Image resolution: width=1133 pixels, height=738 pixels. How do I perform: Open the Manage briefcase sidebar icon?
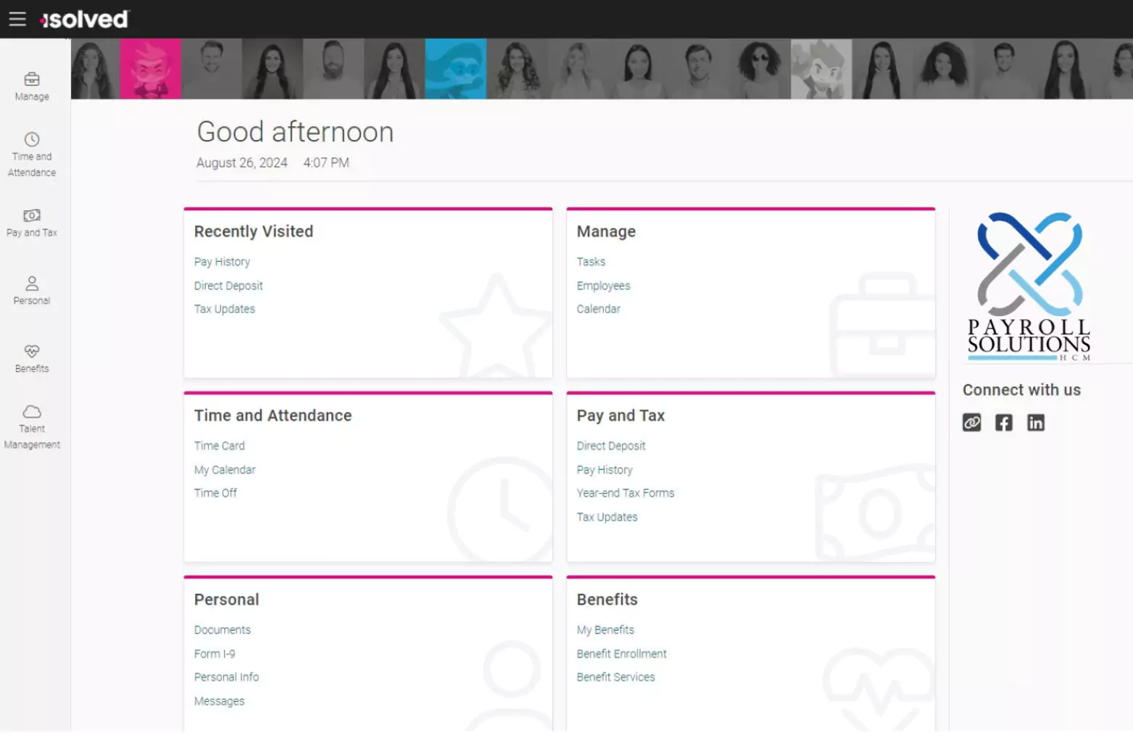pos(32,79)
